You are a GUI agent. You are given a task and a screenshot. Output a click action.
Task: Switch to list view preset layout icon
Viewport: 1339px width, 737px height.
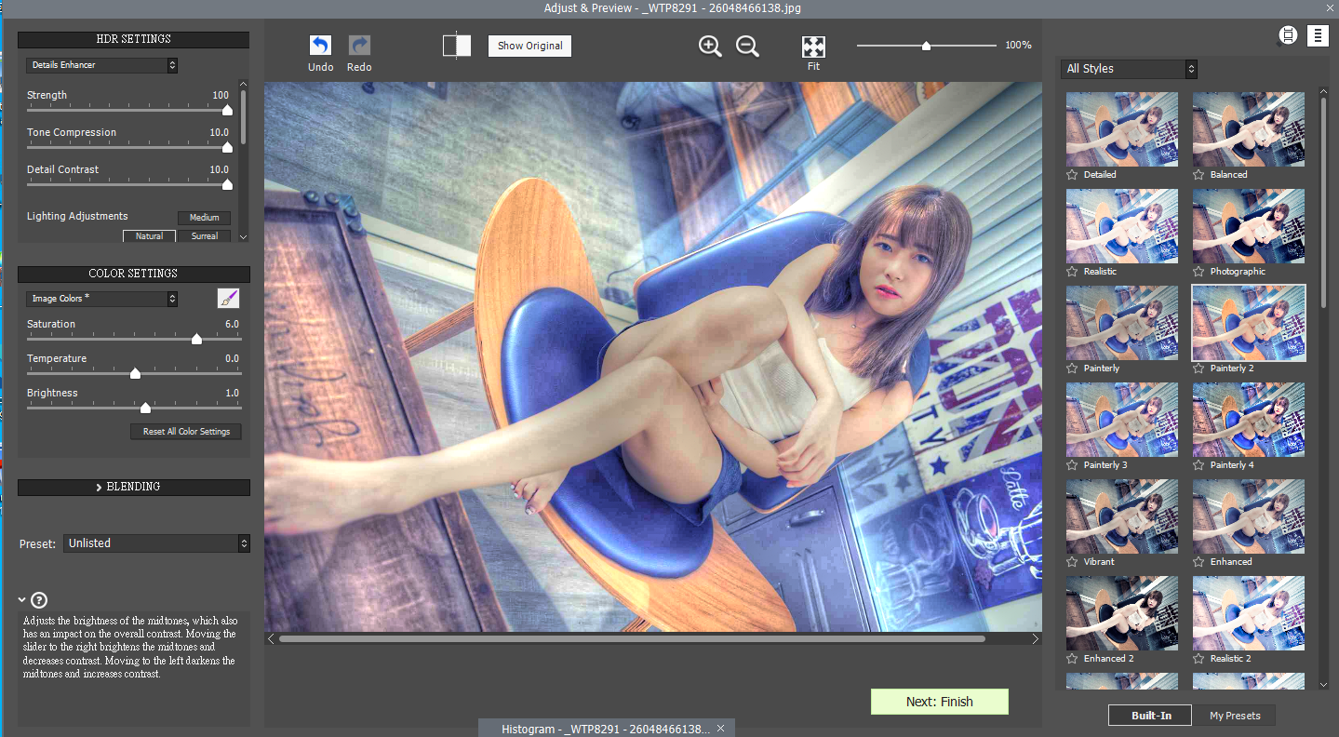1318,35
